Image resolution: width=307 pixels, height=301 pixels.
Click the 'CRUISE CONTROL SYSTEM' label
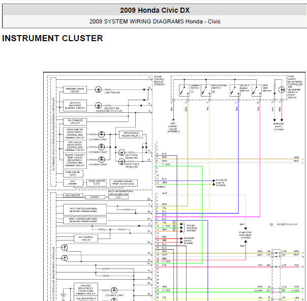[x=192, y=228]
